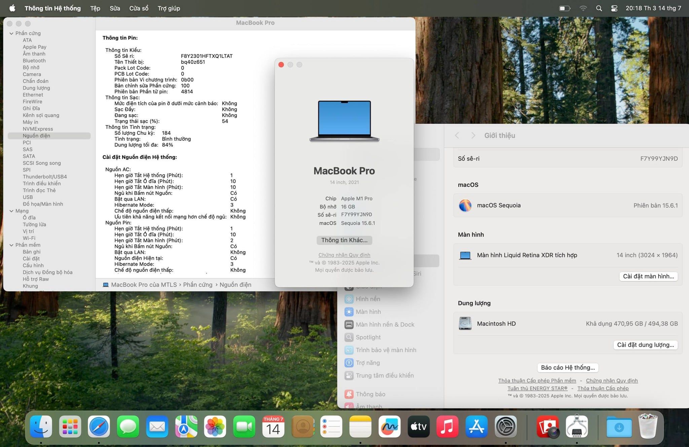
Task: Open Messages app in the Dock
Action: coord(128,426)
